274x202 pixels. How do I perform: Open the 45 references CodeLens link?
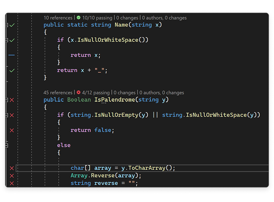coord(58,93)
